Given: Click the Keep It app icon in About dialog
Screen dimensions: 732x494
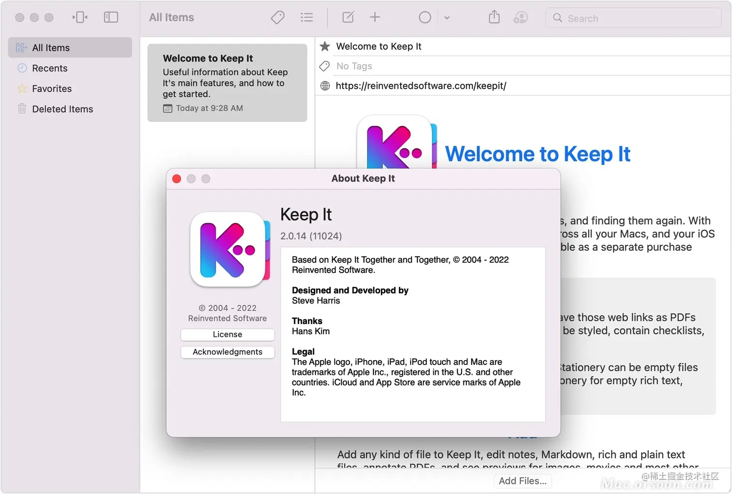Looking at the screenshot, I should tap(230, 250).
